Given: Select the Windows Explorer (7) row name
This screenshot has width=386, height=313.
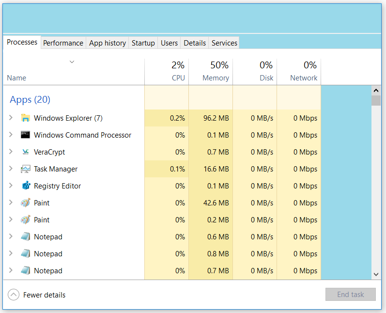Looking at the screenshot, I should coord(68,118).
